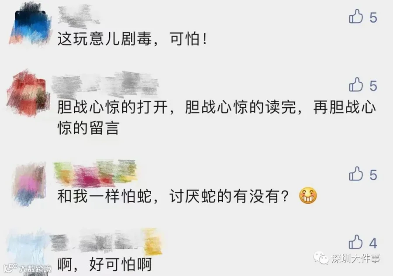Image resolution: width=393 pixels, height=276 pixels.
Task: Select comment text '这玩意儿剧毒，可怕！'
Action: click(132, 39)
